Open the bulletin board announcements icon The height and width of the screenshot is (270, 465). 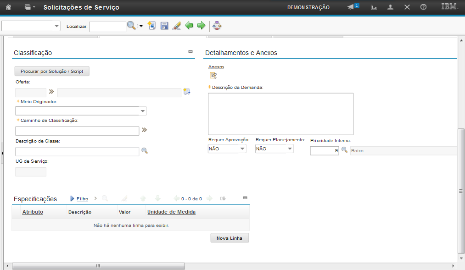[x=351, y=7]
